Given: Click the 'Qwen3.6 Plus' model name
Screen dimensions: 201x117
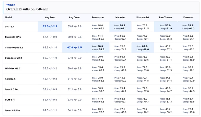Looking at the screenshot, I should pyautogui.click(x=12, y=110).
